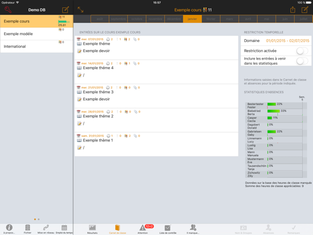Open the à propos info icon
Image resolution: width=313 pixels, height=235 pixels.
(x=9, y=228)
